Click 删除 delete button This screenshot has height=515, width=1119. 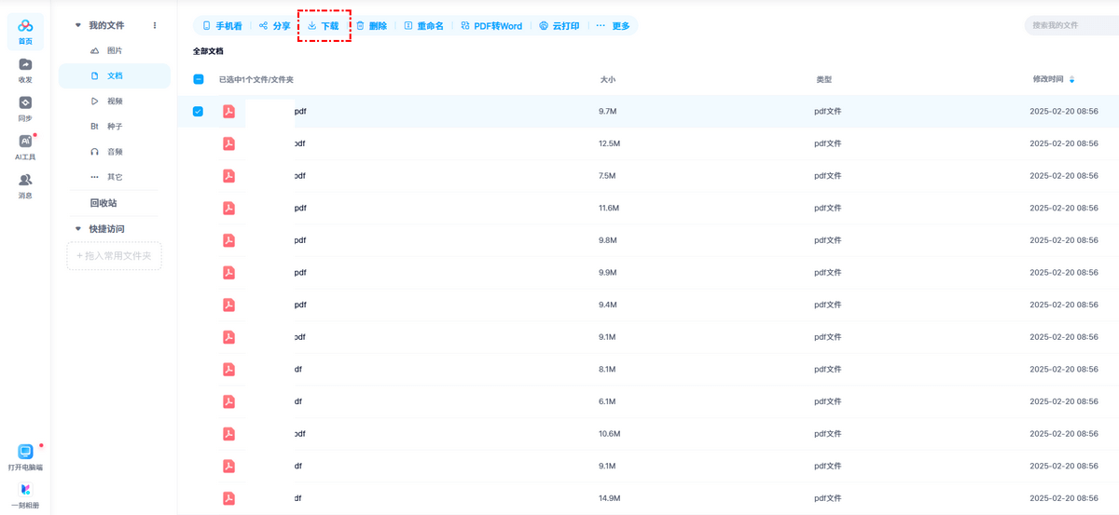pyautogui.click(x=371, y=26)
